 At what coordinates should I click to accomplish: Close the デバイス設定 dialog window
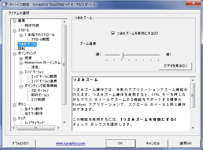[x=193, y=3]
